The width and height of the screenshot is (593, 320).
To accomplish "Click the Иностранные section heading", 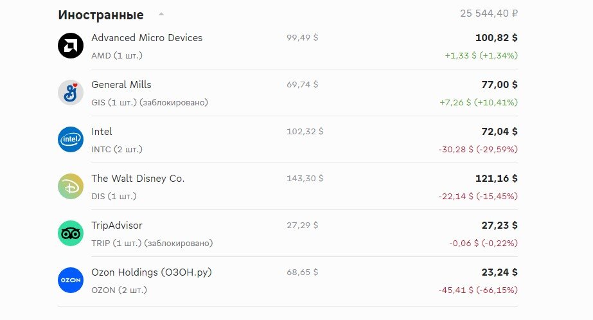I will coord(101,15).
